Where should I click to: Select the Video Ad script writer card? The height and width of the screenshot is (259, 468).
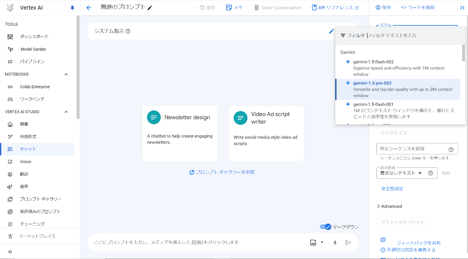coord(266,133)
